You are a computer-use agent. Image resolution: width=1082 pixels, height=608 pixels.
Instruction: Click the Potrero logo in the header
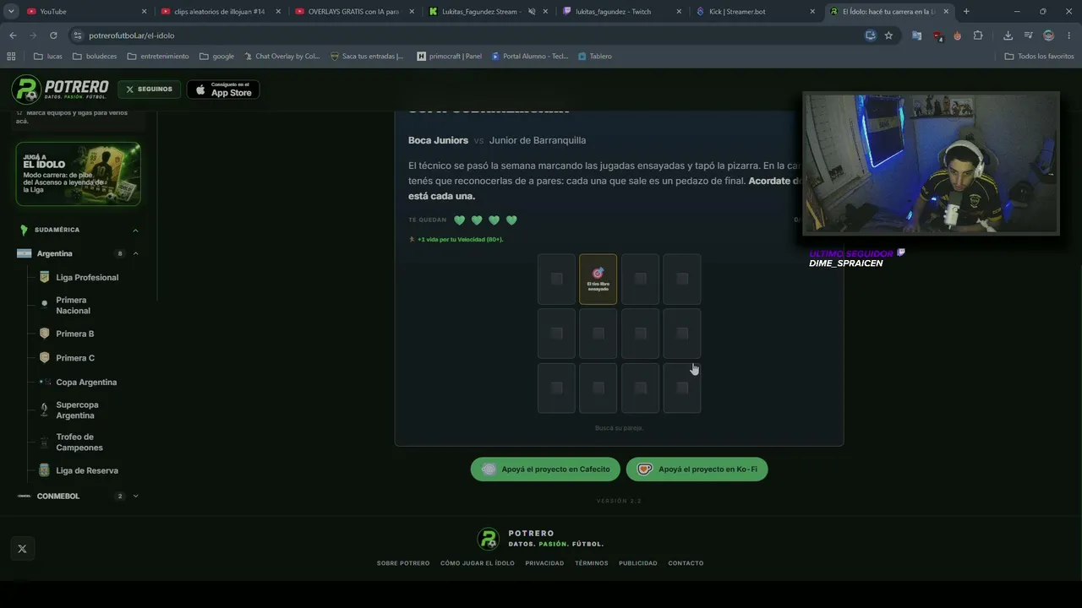click(60, 89)
